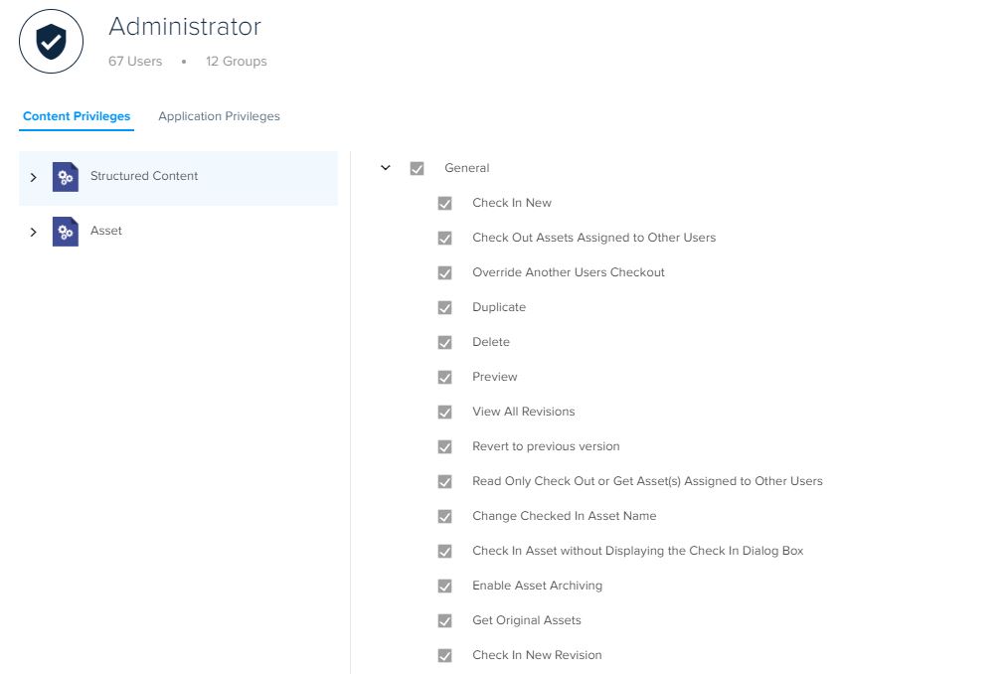The width and height of the screenshot is (1006, 674).
Task: Select the Asset row label
Action: click(x=105, y=231)
